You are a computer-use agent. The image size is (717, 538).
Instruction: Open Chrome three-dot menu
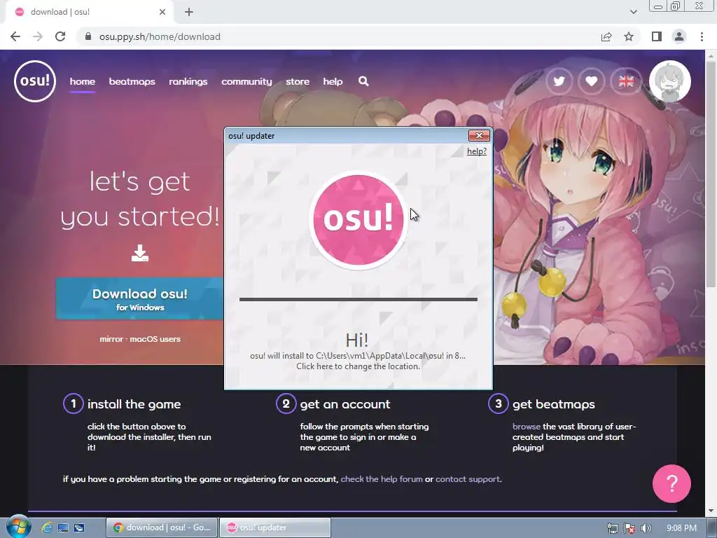tap(702, 36)
